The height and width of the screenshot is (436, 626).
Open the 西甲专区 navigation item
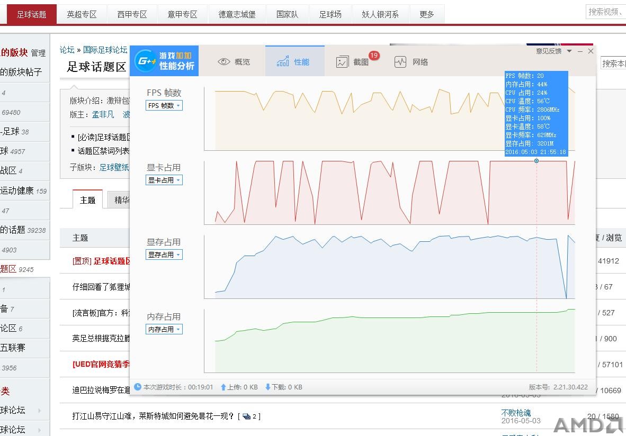(x=132, y=14)
